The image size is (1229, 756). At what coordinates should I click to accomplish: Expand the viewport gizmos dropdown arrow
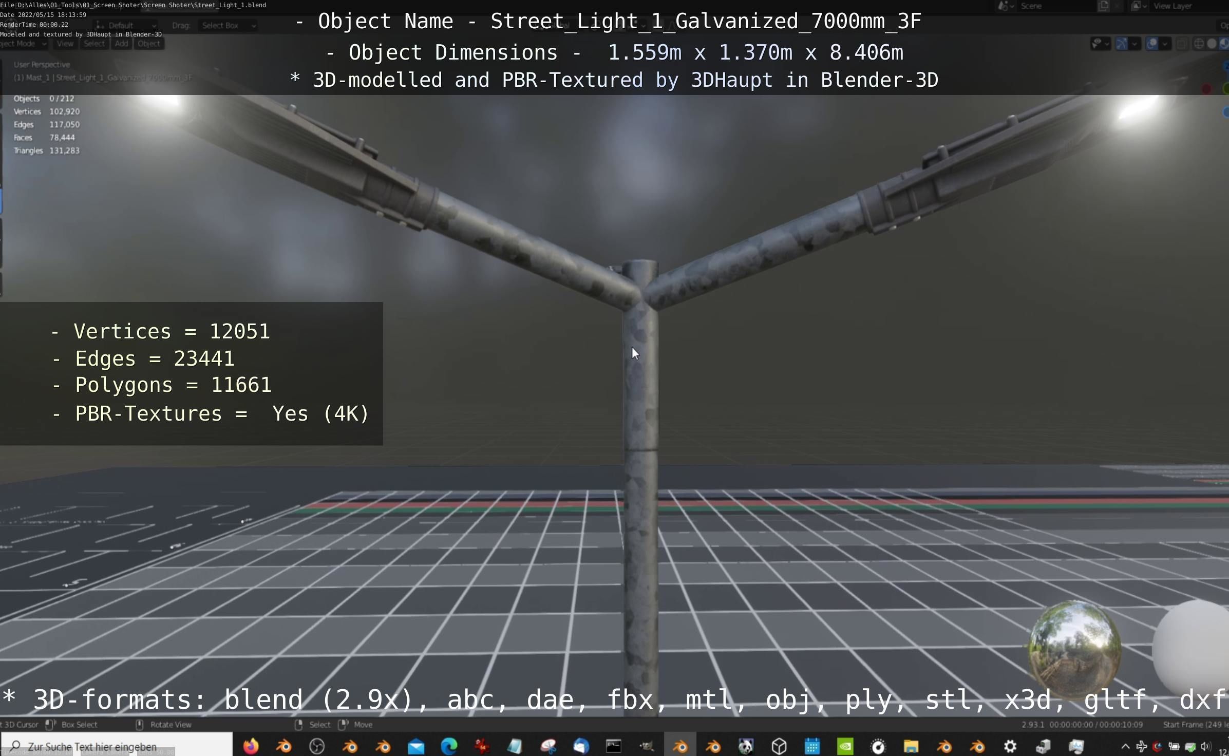pos(1134,44)
